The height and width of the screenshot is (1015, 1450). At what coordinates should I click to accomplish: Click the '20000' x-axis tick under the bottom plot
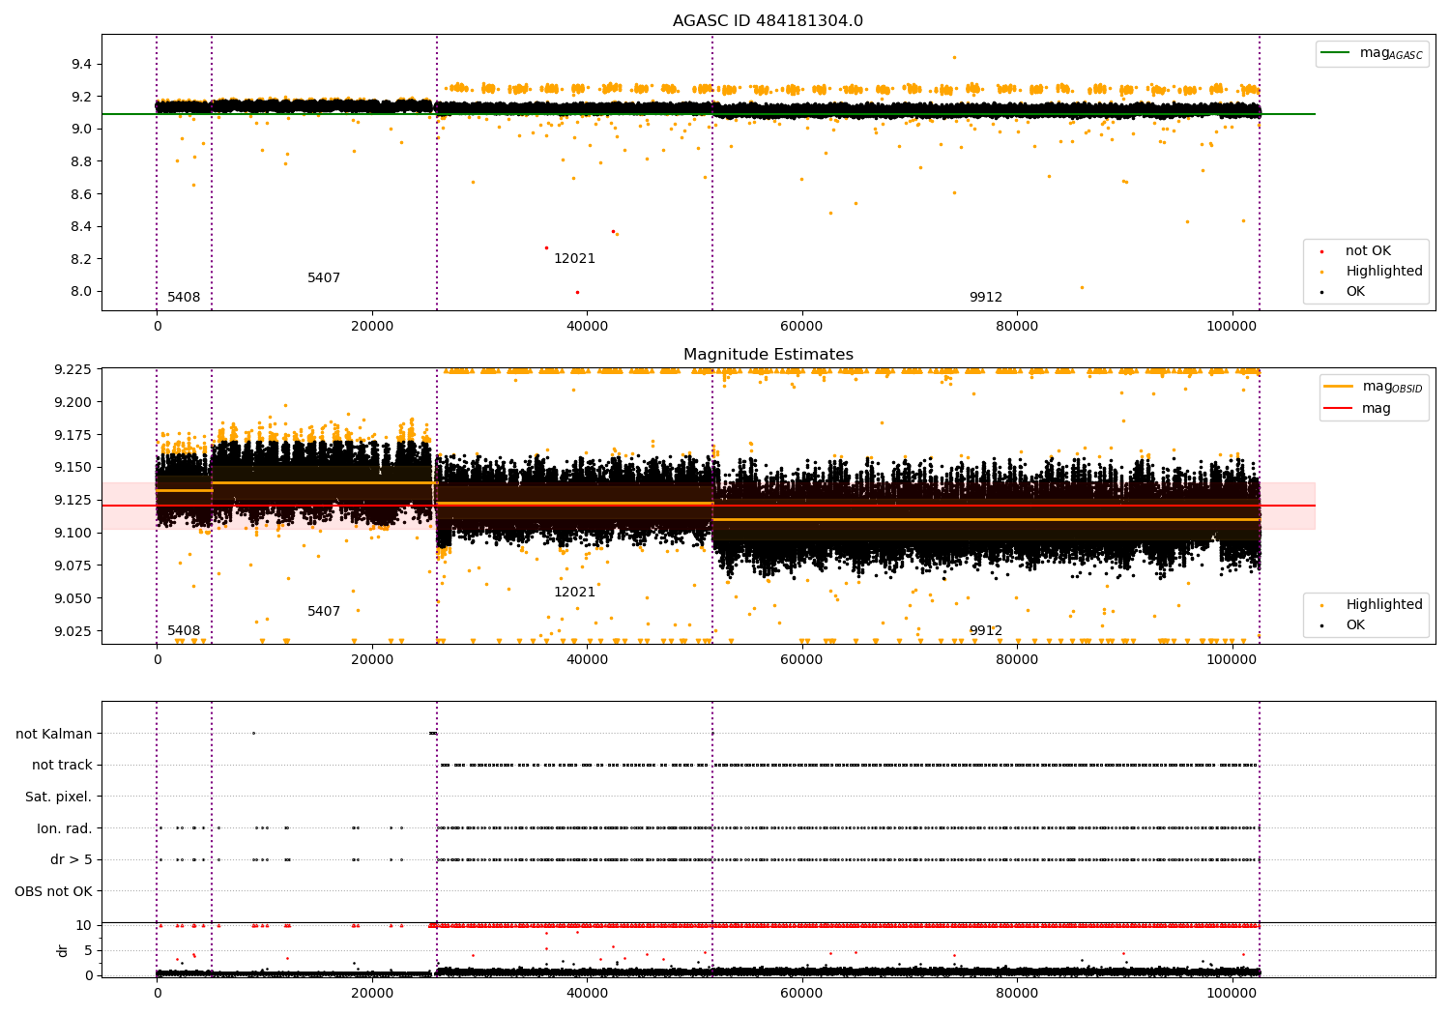click(x=371, y=993)
